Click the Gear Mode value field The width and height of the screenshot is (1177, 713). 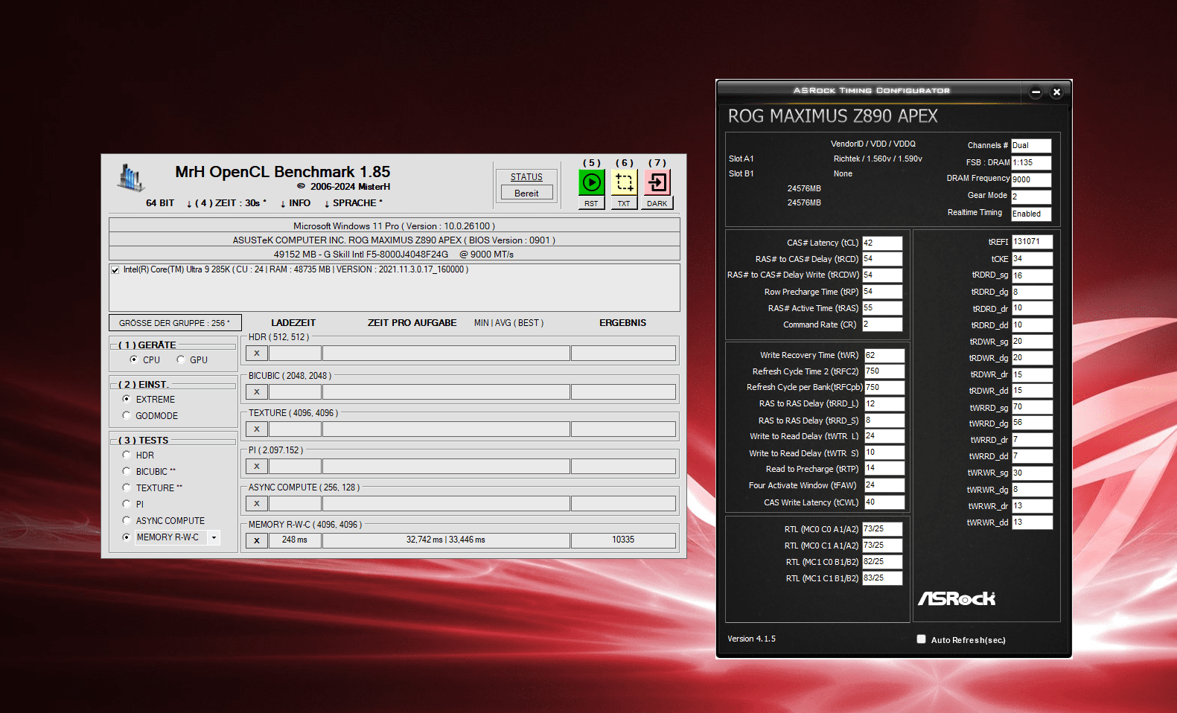[1031, 196]
